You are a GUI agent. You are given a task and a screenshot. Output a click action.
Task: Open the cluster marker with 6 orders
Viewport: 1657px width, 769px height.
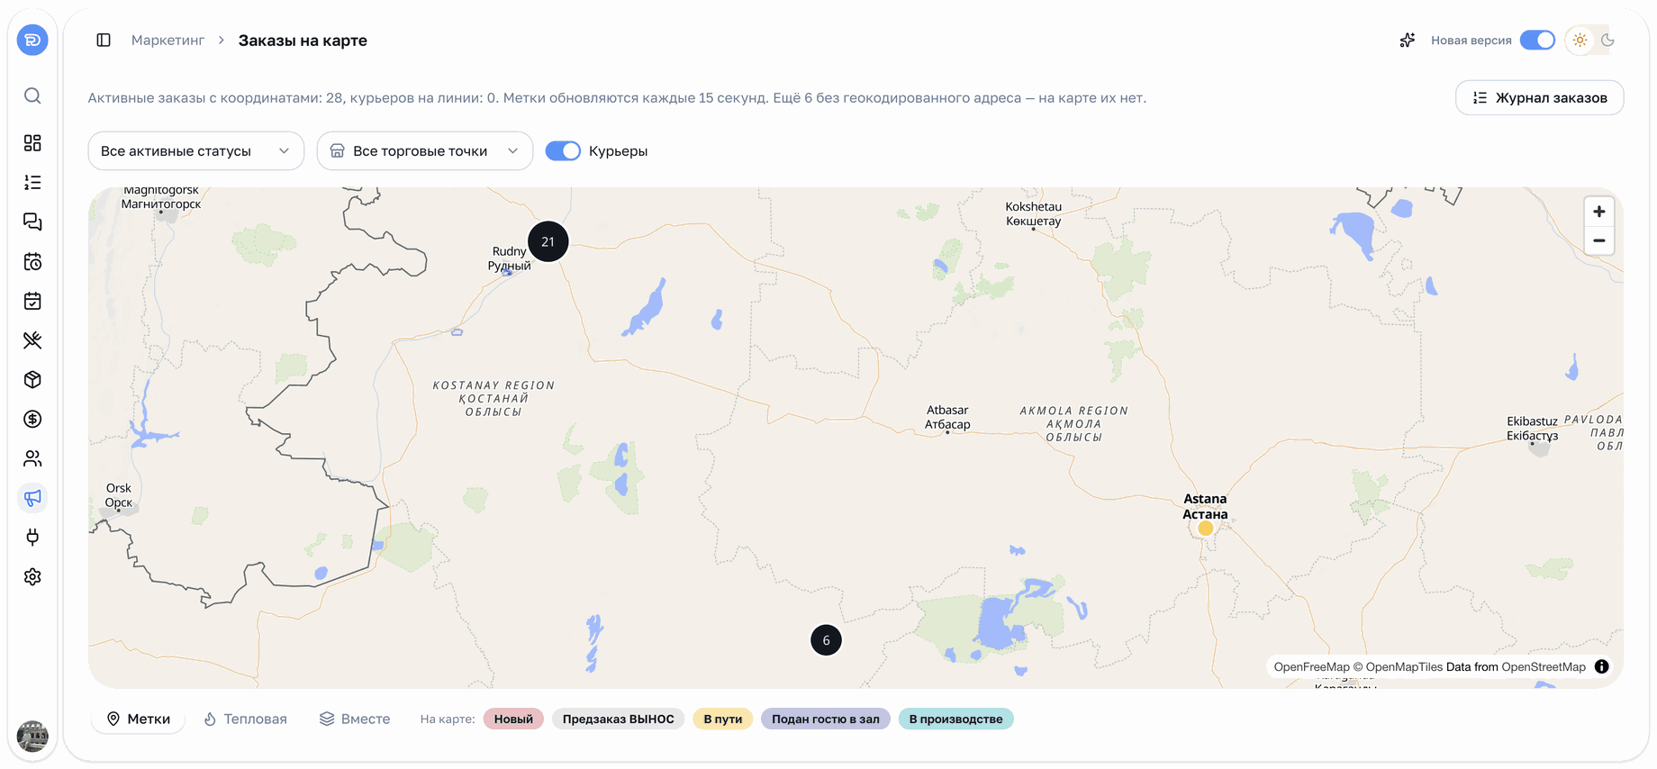pyautogui.click(x=826, y=640)
